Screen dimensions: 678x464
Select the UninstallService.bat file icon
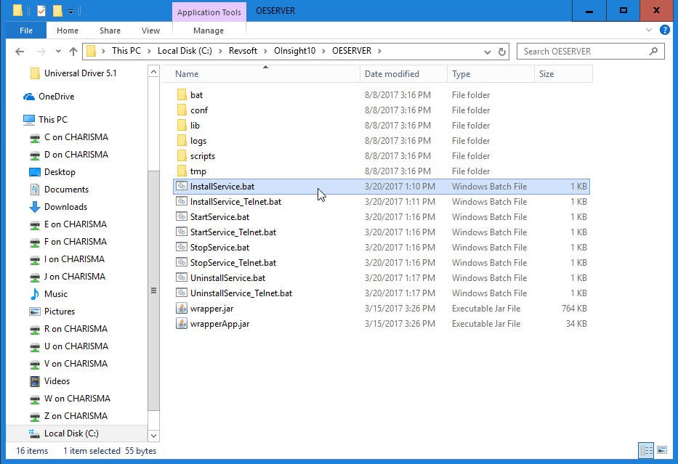tap(182, 278)
